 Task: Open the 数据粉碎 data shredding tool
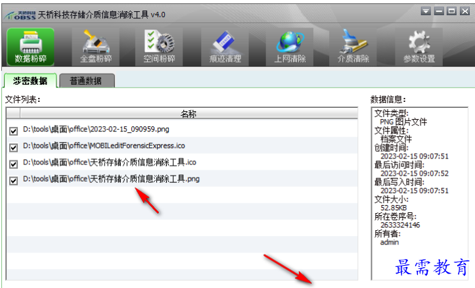click(x=31, y=47)
